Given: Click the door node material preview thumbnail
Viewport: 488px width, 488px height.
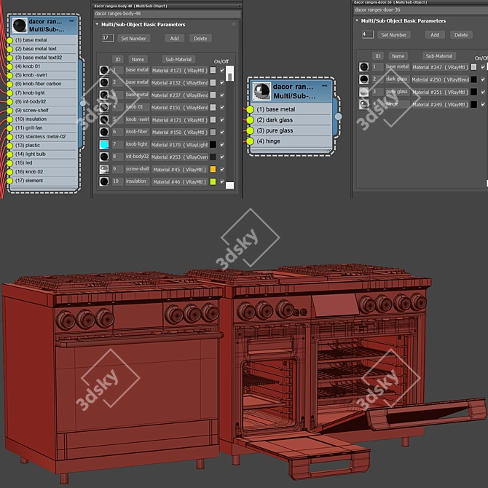Looking at the screenshot, I should (261, 91).
